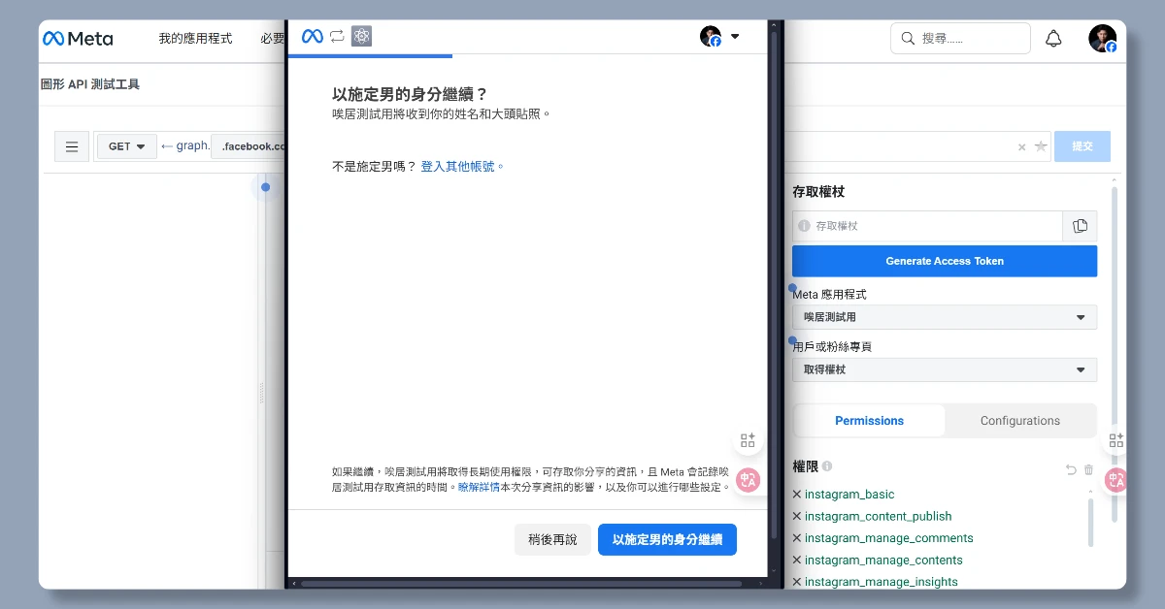The height and width of the screenshot is (609, 1165).
Task: Click the instagram_content_publish permission text
Action: (x=879, y=517)
